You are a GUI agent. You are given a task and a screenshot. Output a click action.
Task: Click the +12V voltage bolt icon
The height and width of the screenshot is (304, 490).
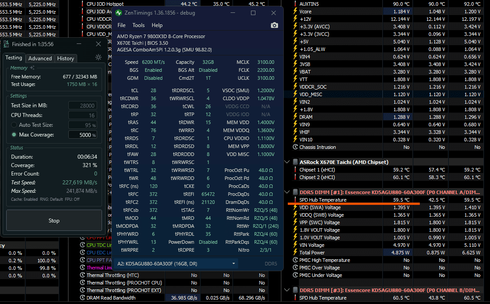click(295, 19)
